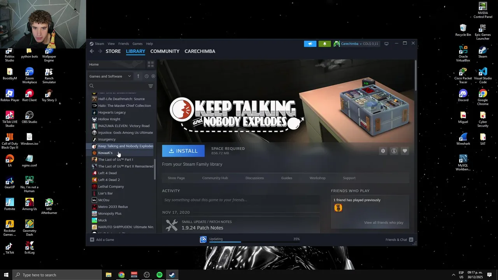This screenshot has width=498, height=280.
Task: Add Keep Talking to favorites with heart icon
Action: coord(405,151)
